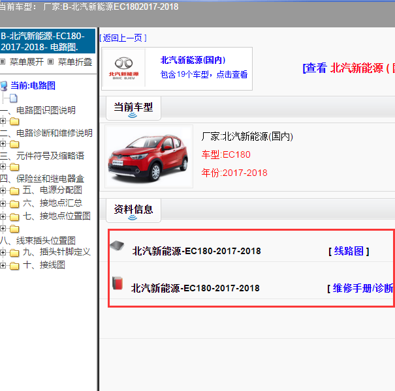Click the folder icon beside 九、插头针脚定义

pyautogui.click(x=14, y=253)
